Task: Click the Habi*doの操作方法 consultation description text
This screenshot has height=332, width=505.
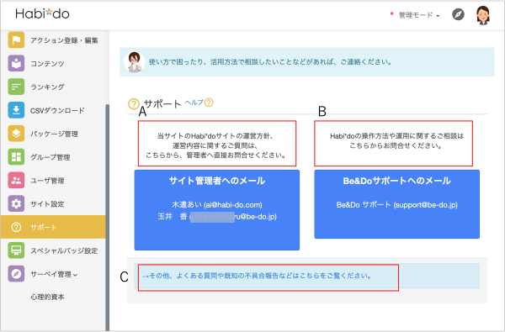Action: pyautogui.click(x=396, y=140)
